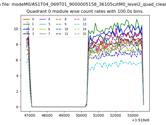Select the cyan solid legend entry 5
Image resolution: width=166 pixels, height=125 pixels.
tap(45, 24)
